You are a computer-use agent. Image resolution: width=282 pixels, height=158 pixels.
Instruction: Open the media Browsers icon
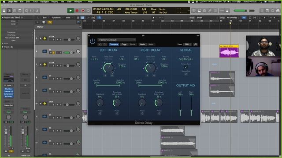pyautogui.click(x=278, y=11)
